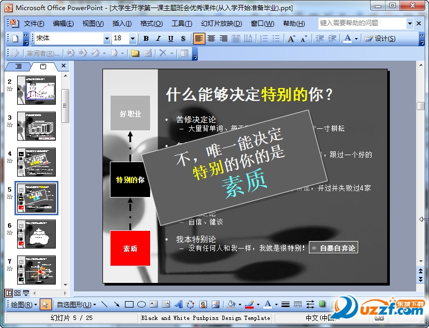
Task: Open the font size dropdown showing 18
Action: click(132, 39)
